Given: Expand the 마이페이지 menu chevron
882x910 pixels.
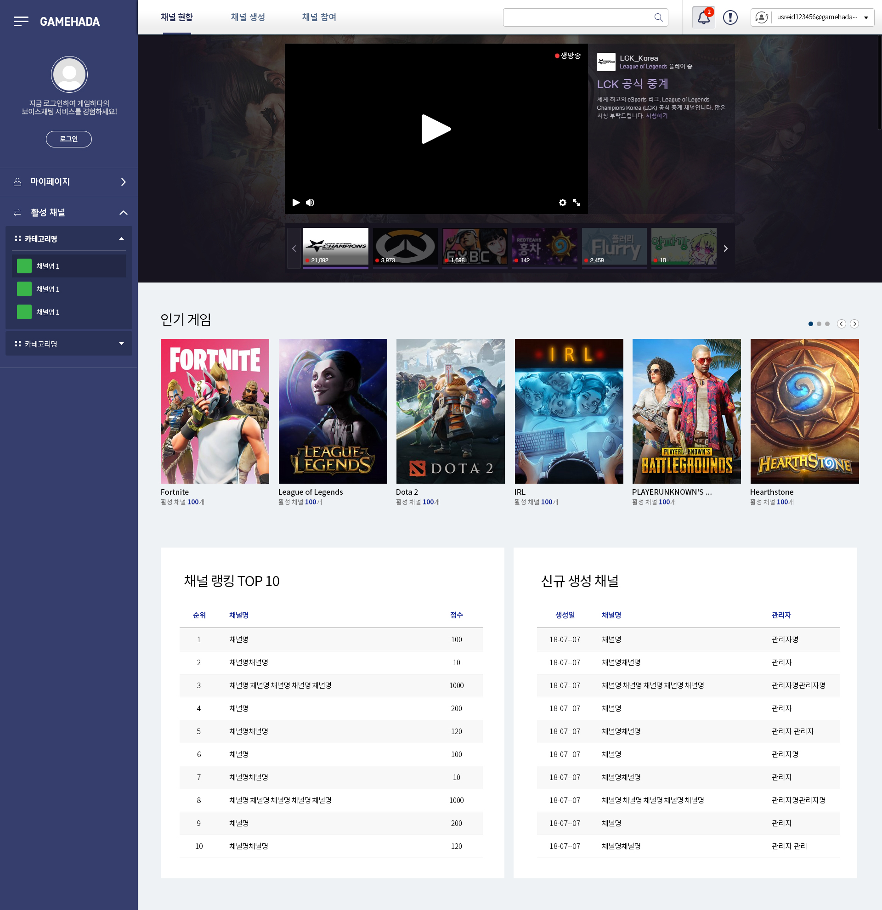Looking at the screenshot, I should [x=124, y=182].
